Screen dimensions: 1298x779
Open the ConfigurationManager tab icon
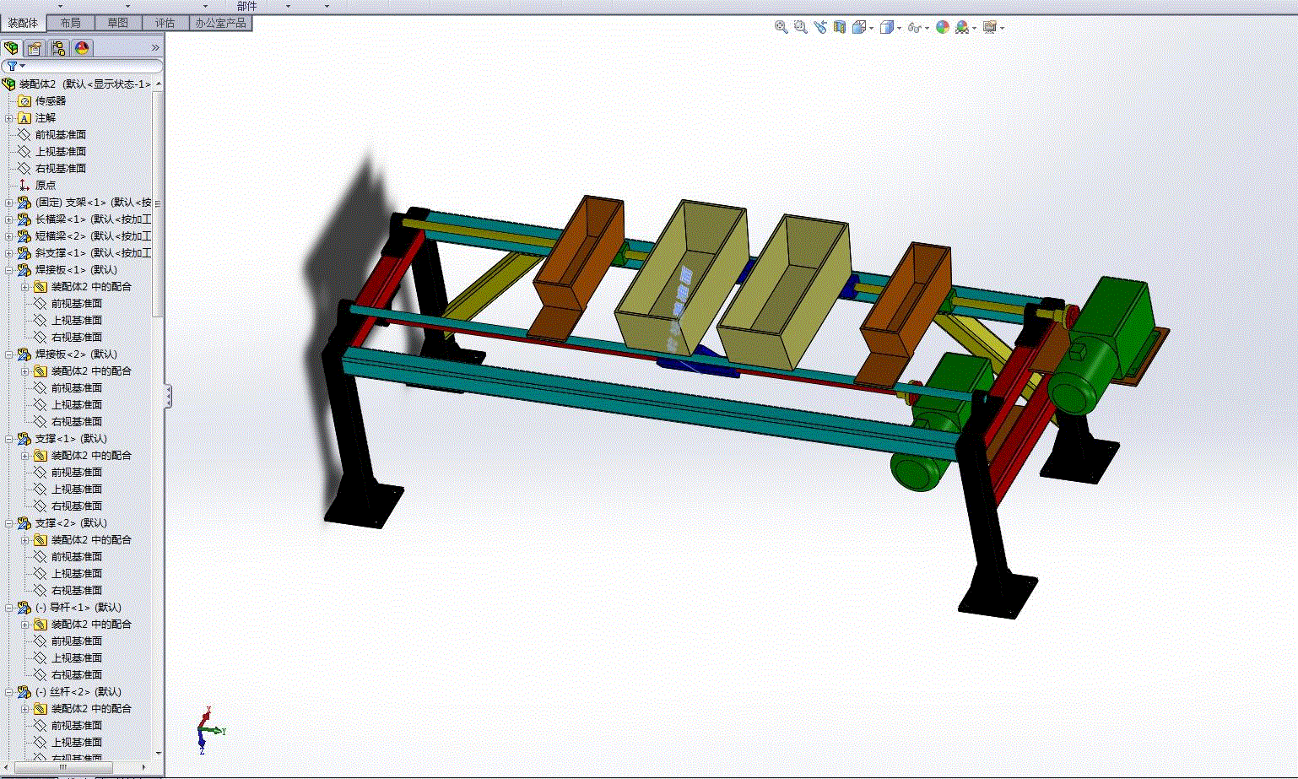57,48
